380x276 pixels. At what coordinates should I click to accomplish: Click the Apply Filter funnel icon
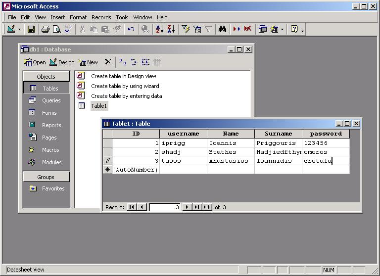pyautogui.click(x=208, y=29)
